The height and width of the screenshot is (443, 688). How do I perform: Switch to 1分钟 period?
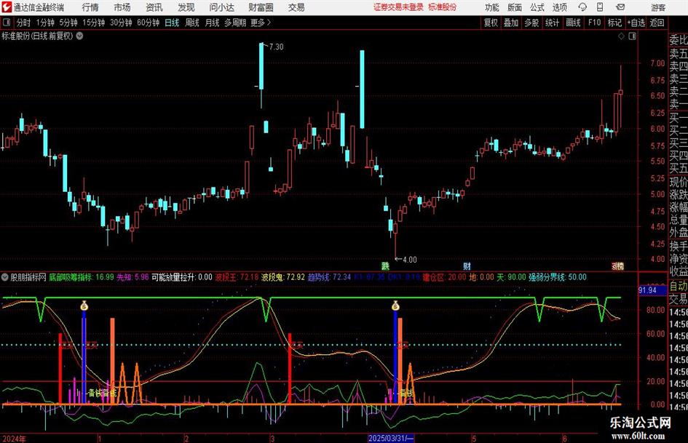[45, 23]
